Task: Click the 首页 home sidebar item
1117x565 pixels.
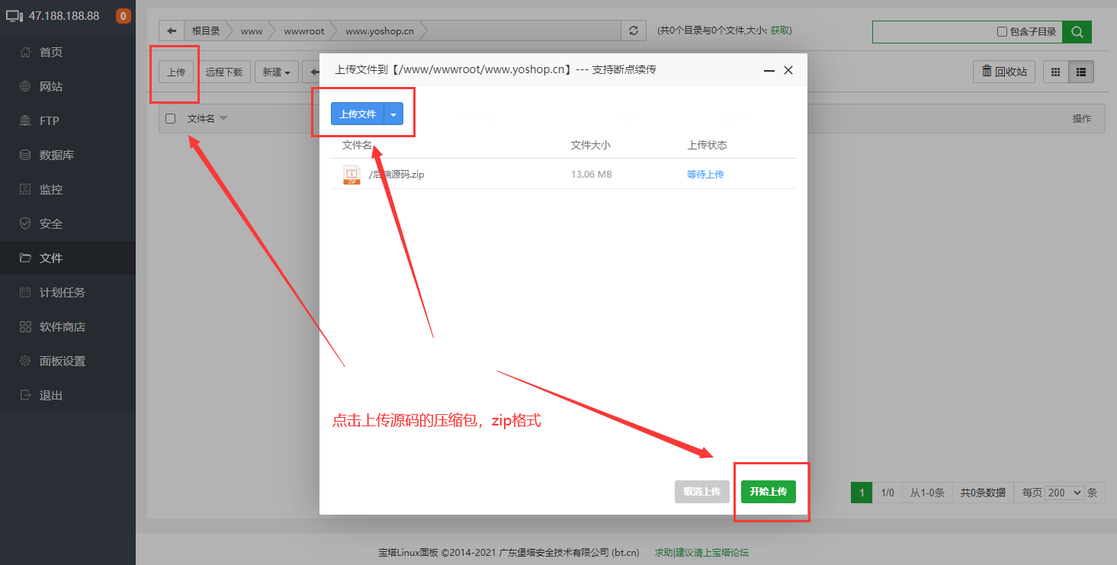Action: 68,52
